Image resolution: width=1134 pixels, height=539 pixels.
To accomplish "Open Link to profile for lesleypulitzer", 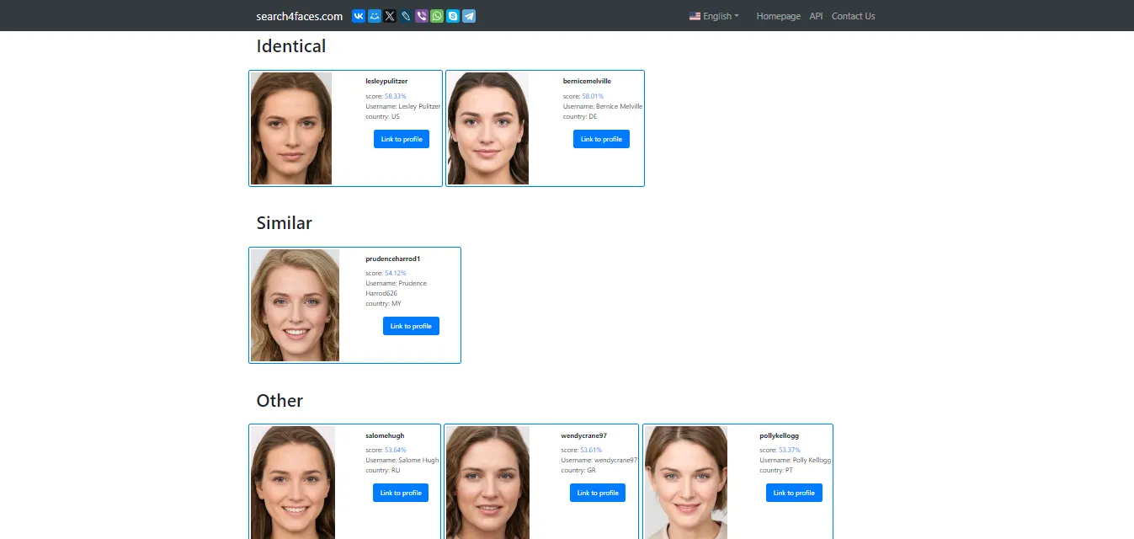I will click(402, 139).
